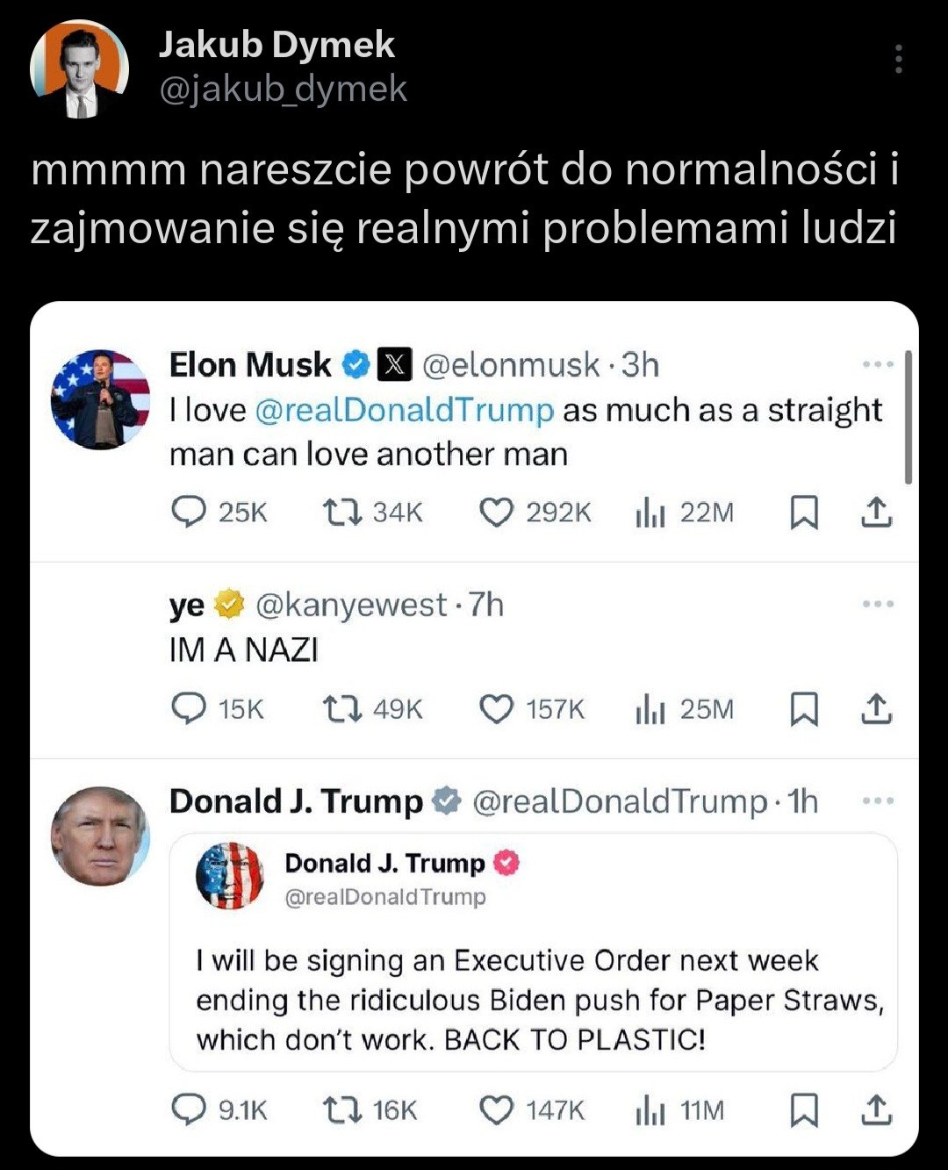Open the @realDonaldTrump mention link
The width and height of the screenshot is (948, 1170).
pyautogui.click(x=405, y=410)
